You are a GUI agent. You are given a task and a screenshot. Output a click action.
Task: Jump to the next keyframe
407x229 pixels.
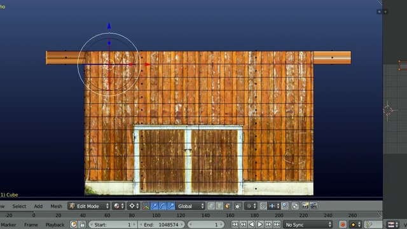(x=268, y=225)
